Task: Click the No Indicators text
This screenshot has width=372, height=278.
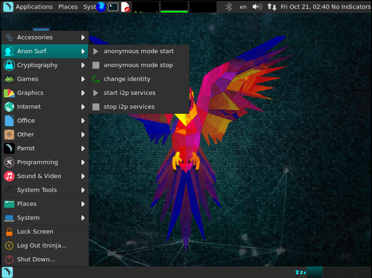Action: pyautogui.click(x=351, y=7)
